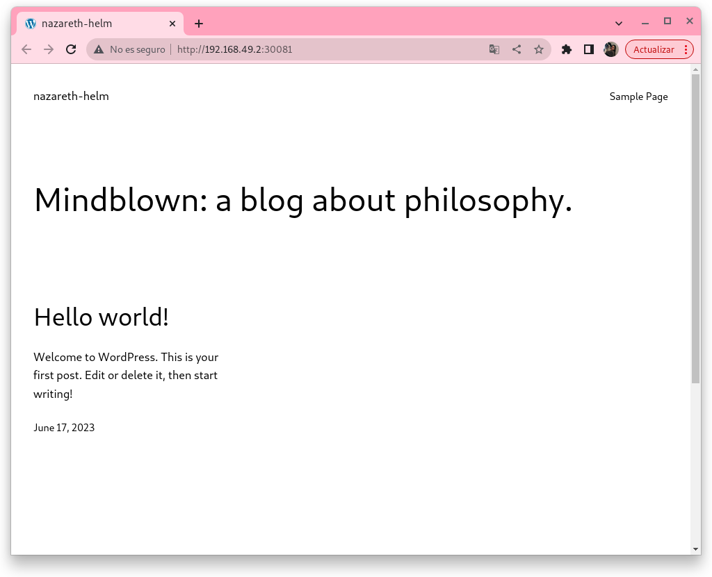
Task: Open a new browser tab
Action: click(199, 24)
